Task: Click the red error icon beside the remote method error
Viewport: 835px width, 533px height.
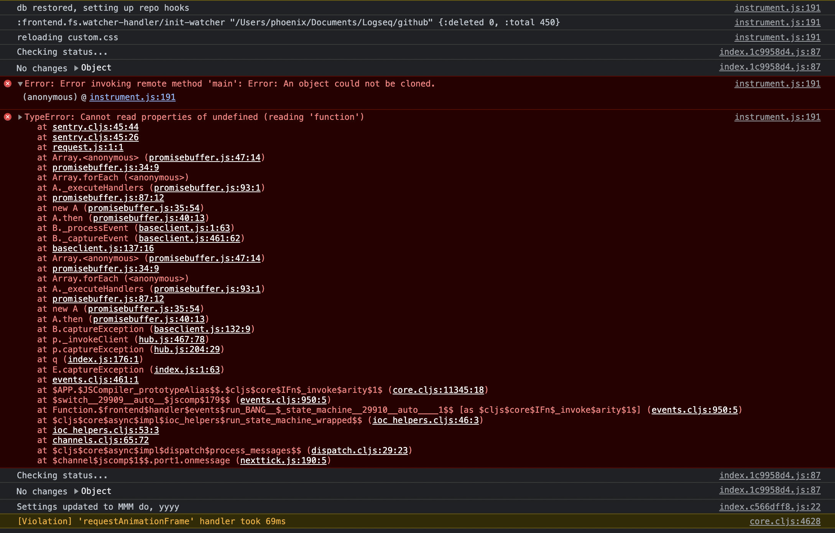Action: click(x=7, y=84)
